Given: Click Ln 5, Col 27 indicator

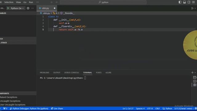Looking at the screenshot, I should (x=128, y=109).
